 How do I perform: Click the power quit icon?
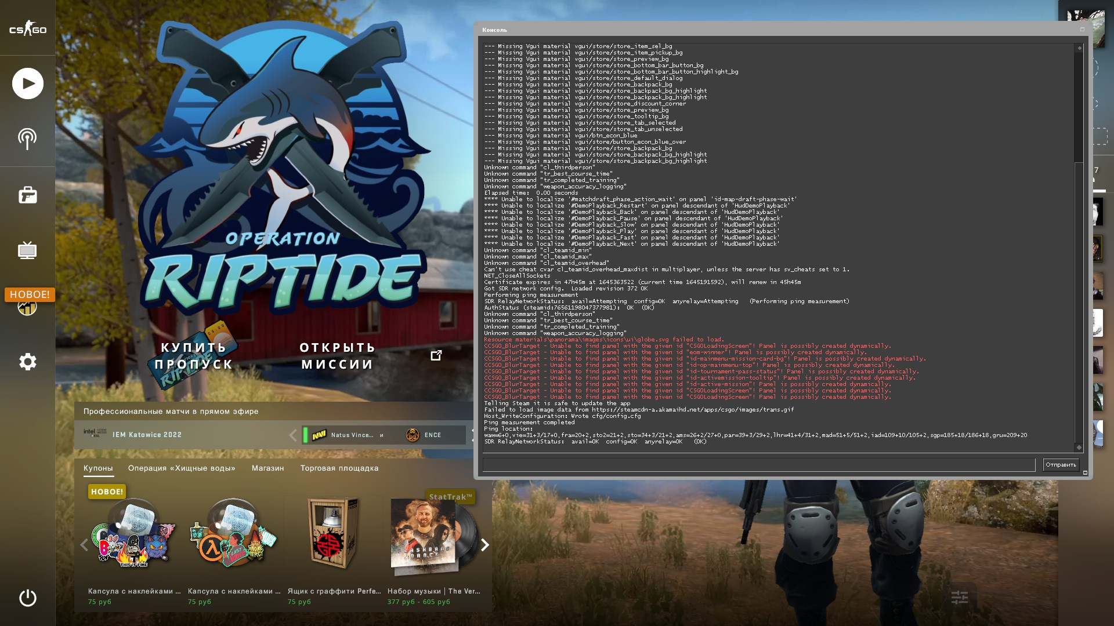point(27,598)
